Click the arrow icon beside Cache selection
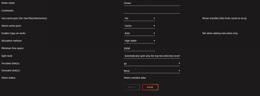Screen dimensions: 260x96 [154, 26]
